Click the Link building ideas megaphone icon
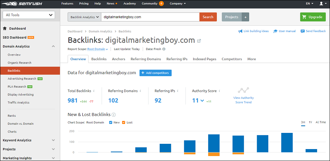 click(x=240, y=31)
